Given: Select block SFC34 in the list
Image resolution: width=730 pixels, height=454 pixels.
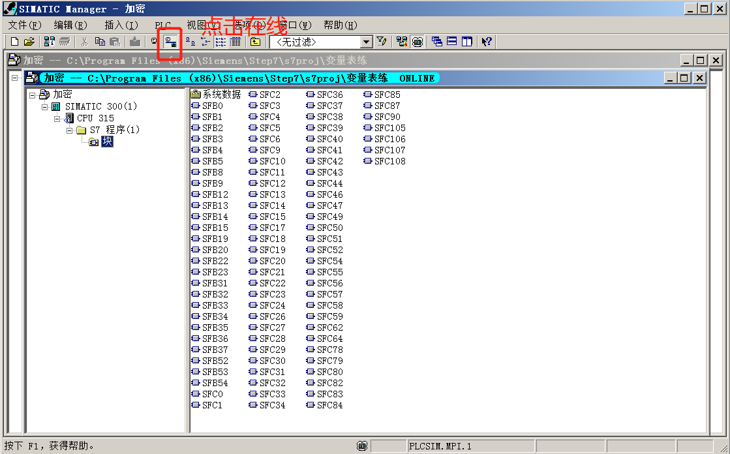Looking at the screenshot, I should pos(272,405).
